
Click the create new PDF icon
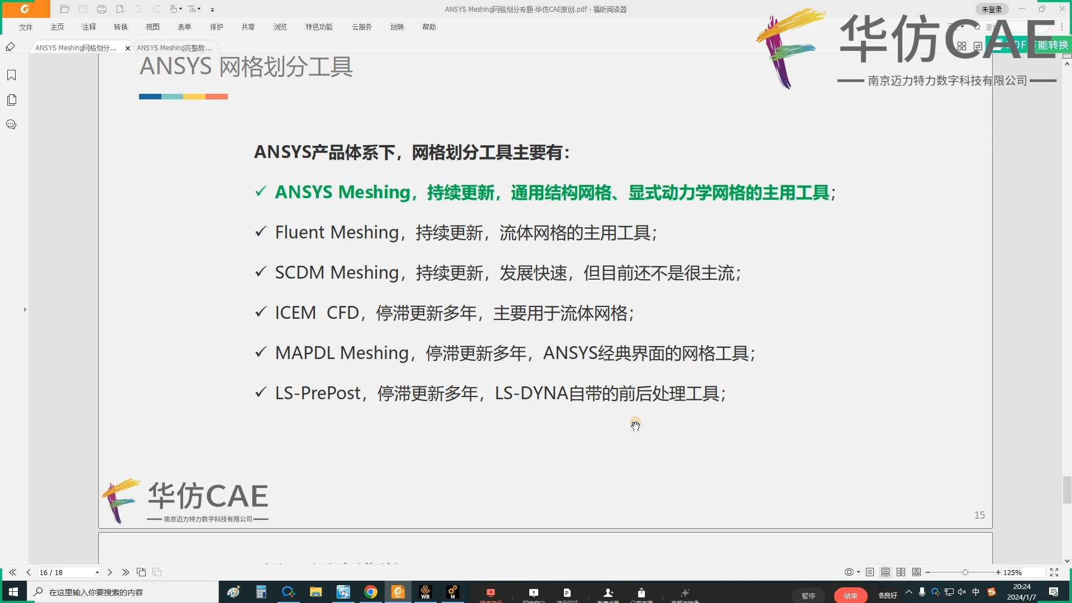120,9
